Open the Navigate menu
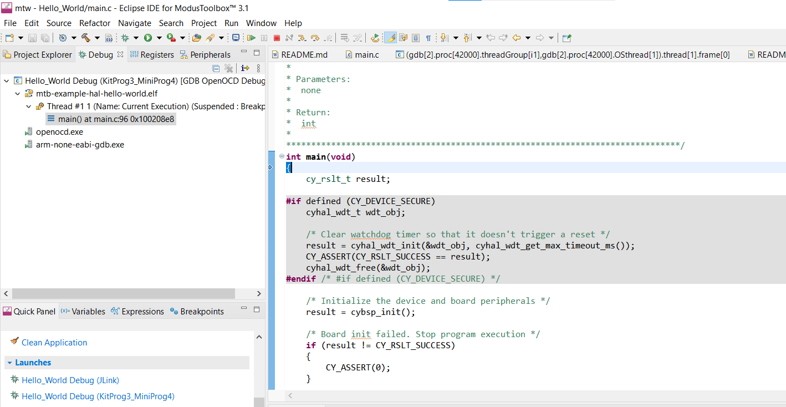 (135, 23)
